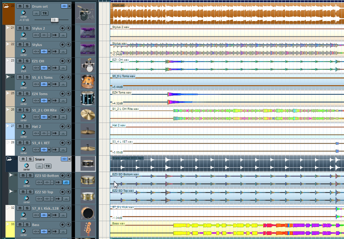Click the EZ1 OH pan knob
Screen dimensions: 344x239
coord(23,67)
